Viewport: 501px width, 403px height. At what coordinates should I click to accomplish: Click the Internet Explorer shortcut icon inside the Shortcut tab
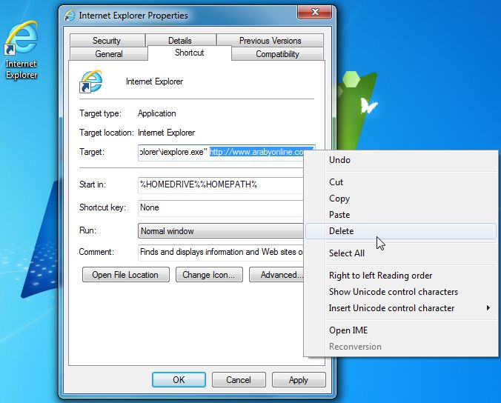(90, 81)
